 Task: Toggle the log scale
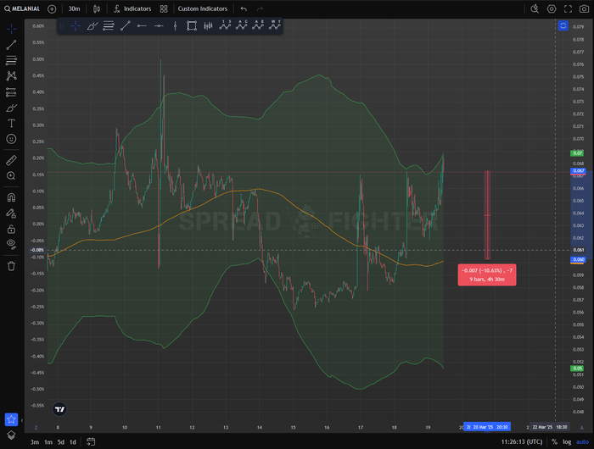click(x=567, y=442)
